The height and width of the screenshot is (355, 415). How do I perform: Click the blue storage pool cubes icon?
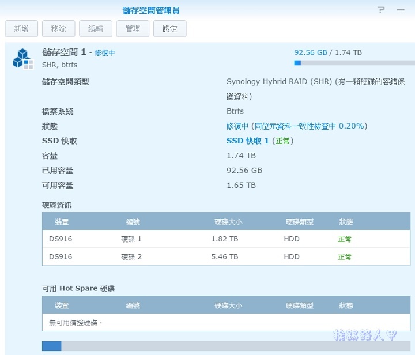click(x=23, y=59)
